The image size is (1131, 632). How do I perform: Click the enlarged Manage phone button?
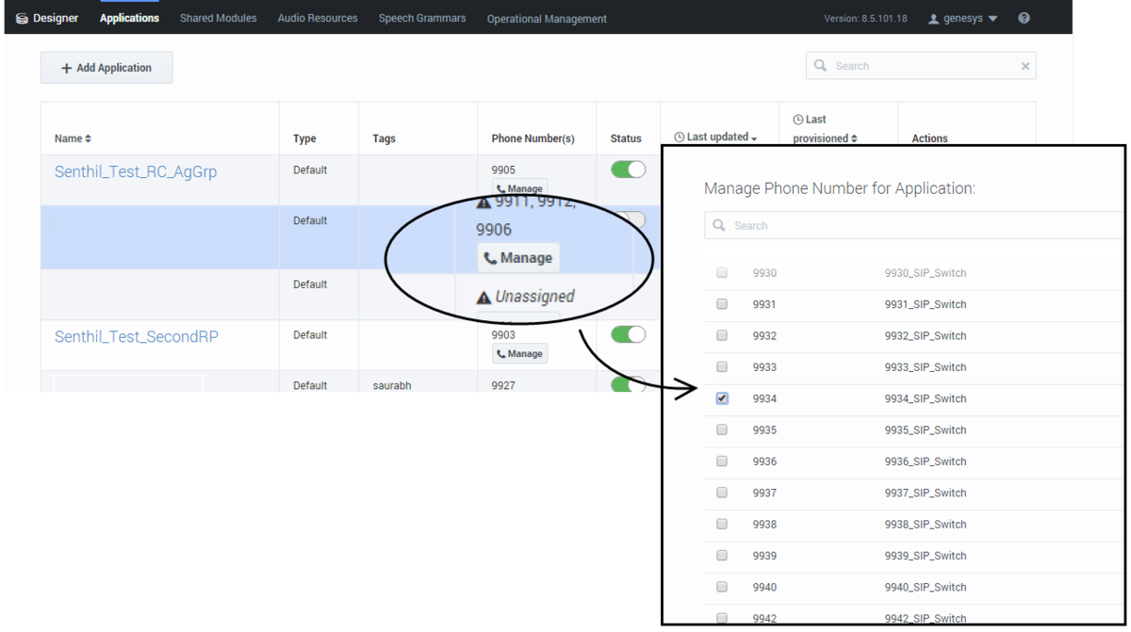(x=517, y=258)
